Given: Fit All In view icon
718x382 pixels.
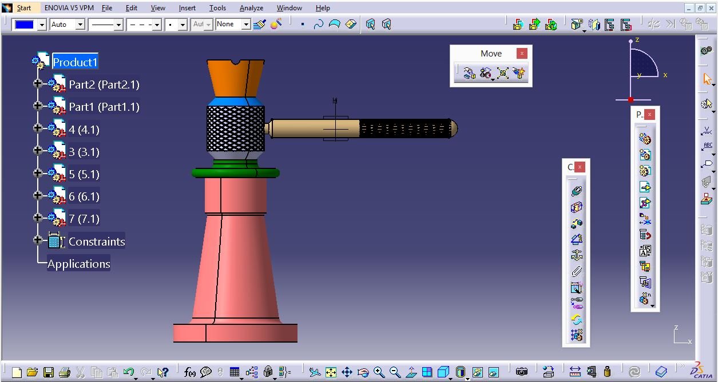Looking at the screenshot, I should point(331,372).
